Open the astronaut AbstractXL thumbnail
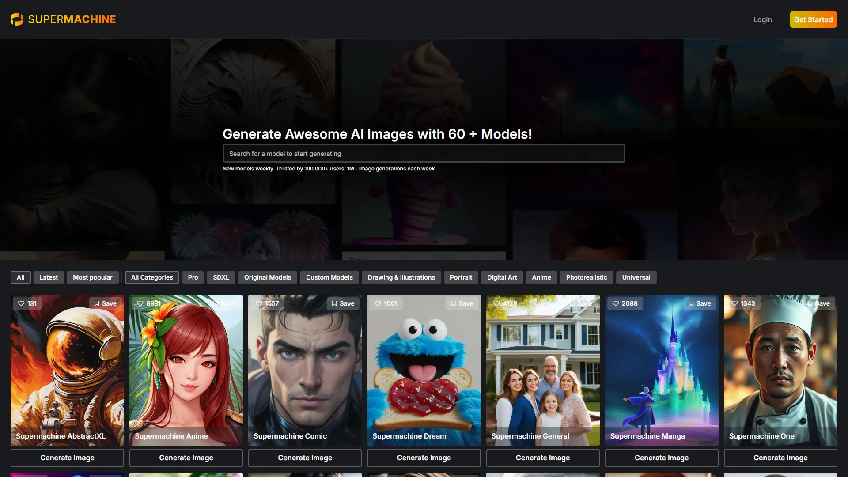848x477 pixels. [67, 370]
